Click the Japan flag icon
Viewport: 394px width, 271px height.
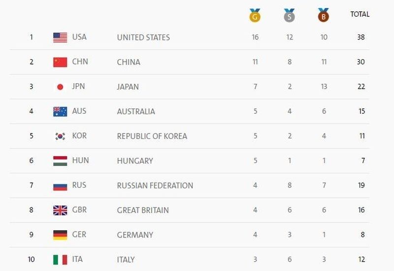60,87
